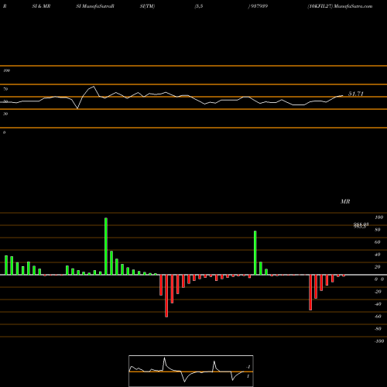Click the RSI line peak near 70
387x387 pixels.
(94, 87)
